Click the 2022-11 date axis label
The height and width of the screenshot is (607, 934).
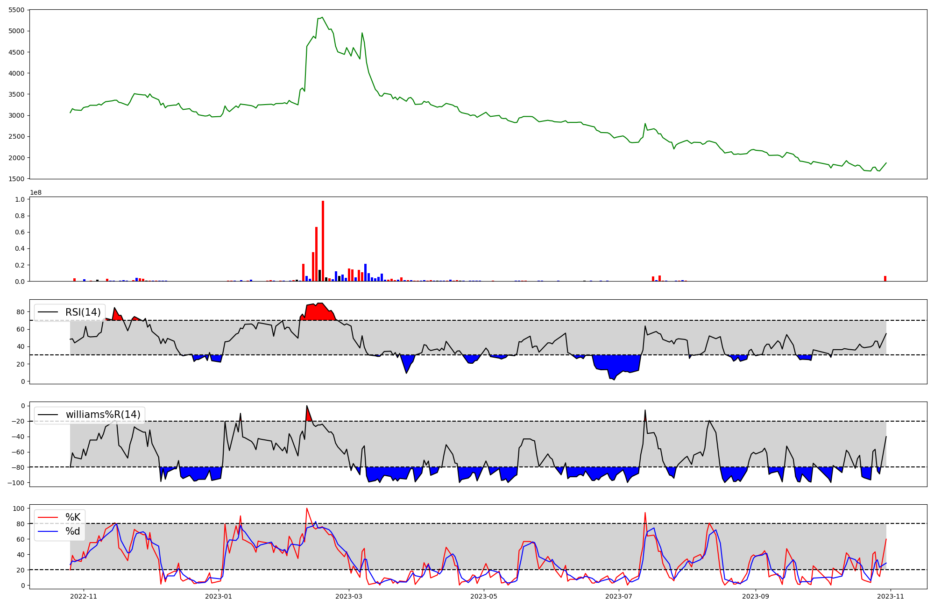pos(84,596)
